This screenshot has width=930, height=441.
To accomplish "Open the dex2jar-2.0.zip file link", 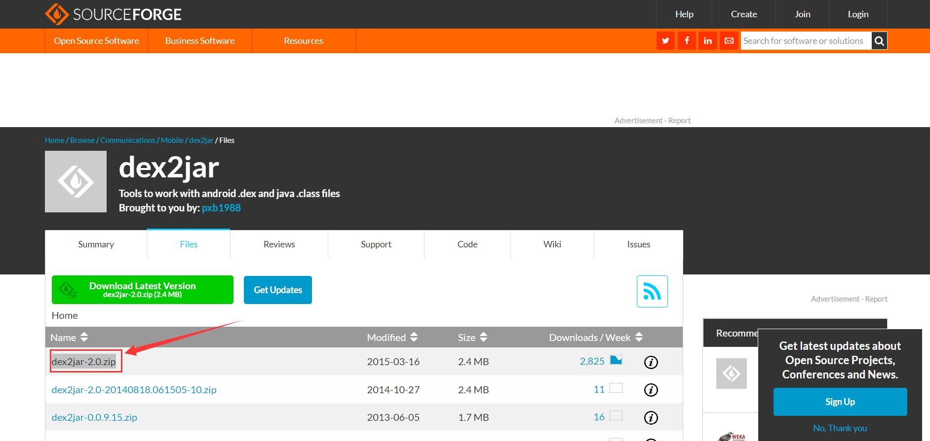I will tap(84, 362).
